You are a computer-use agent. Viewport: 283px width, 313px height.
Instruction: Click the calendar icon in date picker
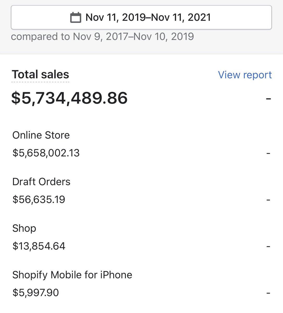click(76, 17)
